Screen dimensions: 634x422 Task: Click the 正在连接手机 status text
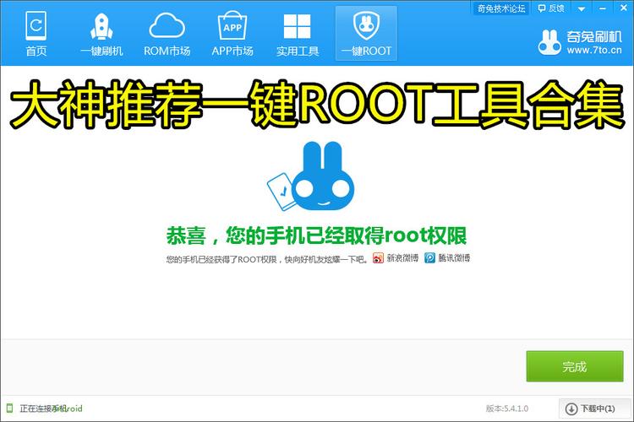pos(43,408)
